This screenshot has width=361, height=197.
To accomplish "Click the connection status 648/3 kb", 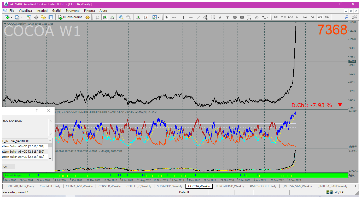I will 336,192.
